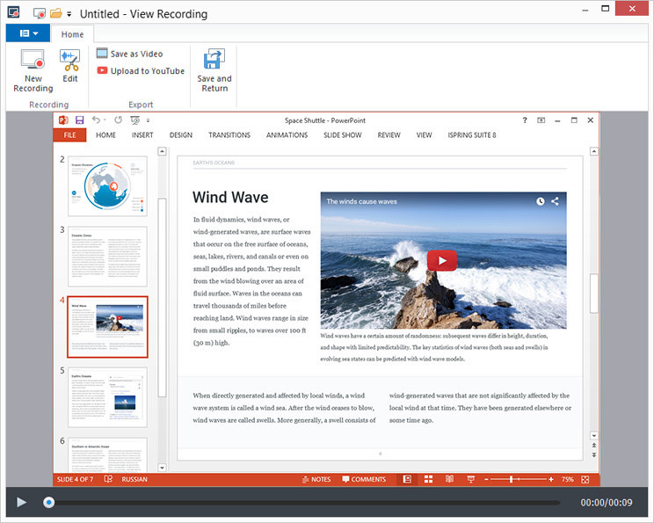654x523 pixels.
Task: Click the undo arrow in PowerPoint
Action: 97,120
